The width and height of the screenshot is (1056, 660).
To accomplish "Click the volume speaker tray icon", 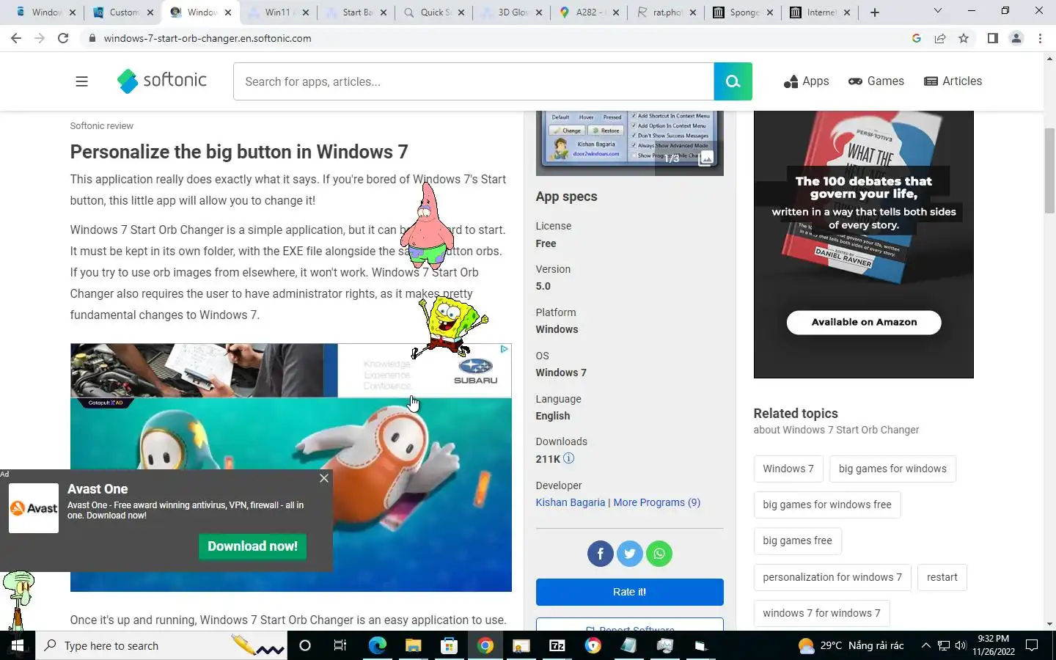I will tap(961, 645).
